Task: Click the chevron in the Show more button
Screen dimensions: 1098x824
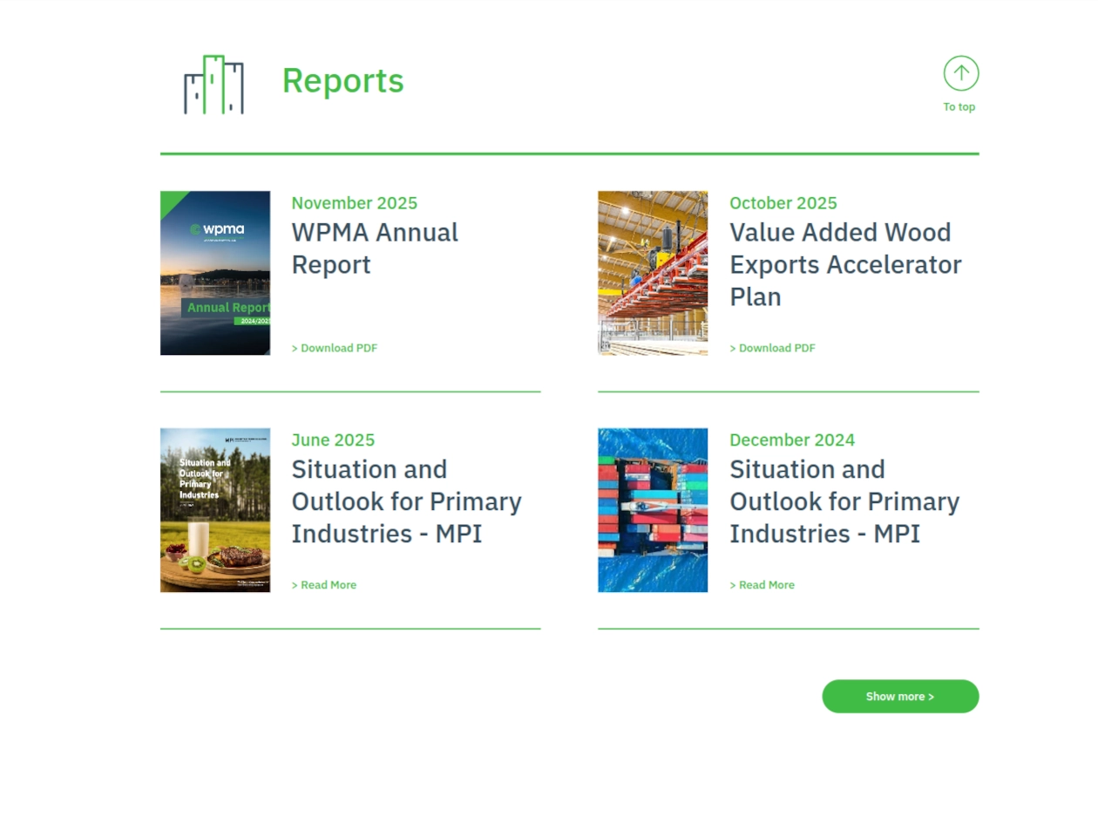Action: 931,696
